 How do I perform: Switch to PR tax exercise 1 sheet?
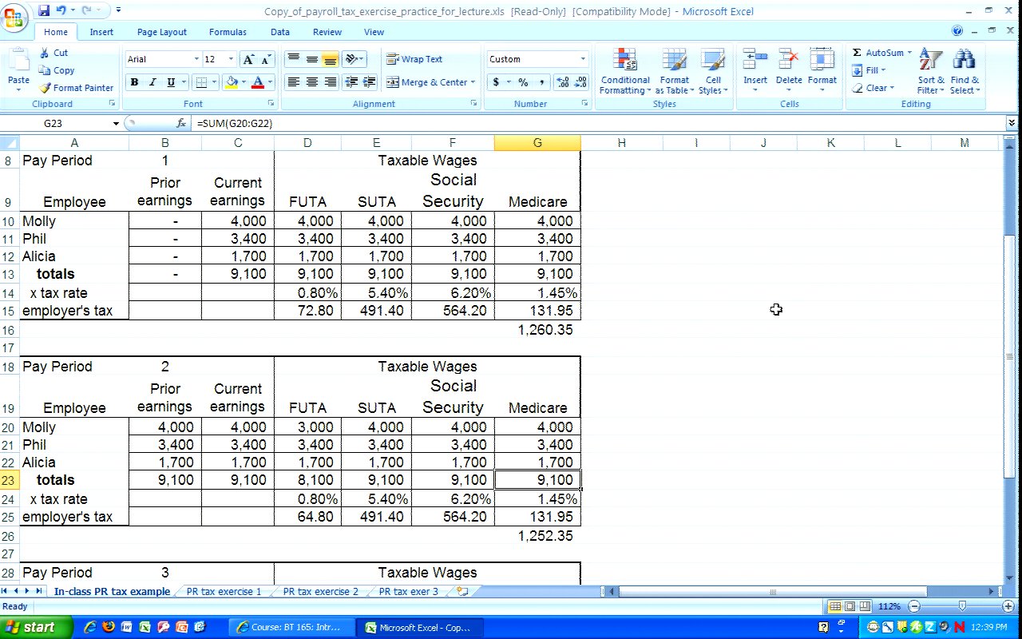[224, 592]
